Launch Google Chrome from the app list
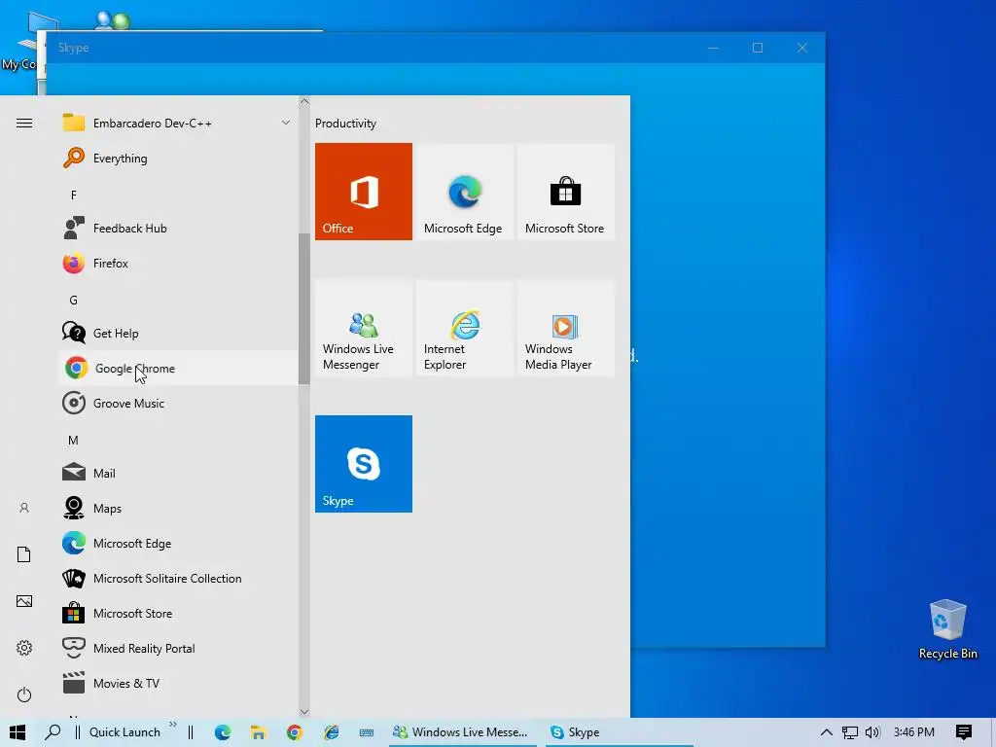The height and width of the screenshot is (747, 996). click(x=178, y=368)
